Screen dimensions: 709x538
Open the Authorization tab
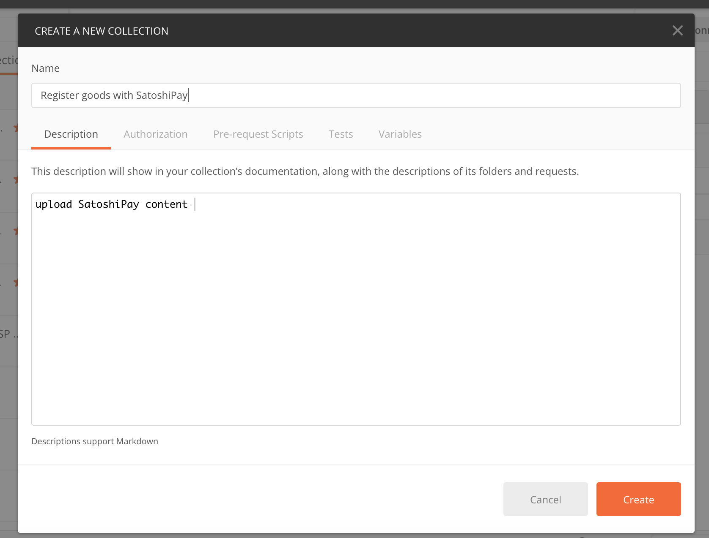(155, 134)
